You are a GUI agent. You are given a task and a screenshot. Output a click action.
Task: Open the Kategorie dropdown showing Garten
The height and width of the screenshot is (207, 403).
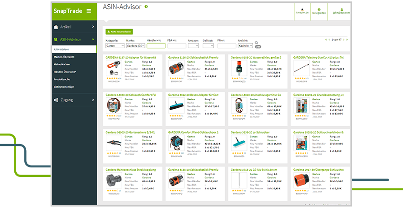tap(115, 45)
